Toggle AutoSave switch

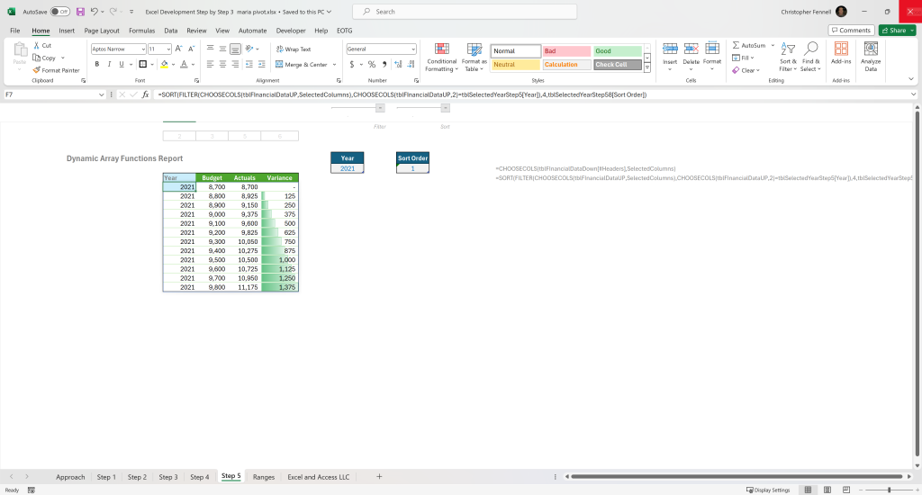[59, 12]
